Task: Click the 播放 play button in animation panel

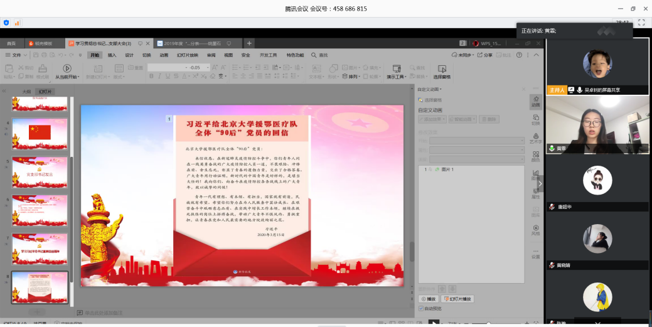Action: [429, 299]
